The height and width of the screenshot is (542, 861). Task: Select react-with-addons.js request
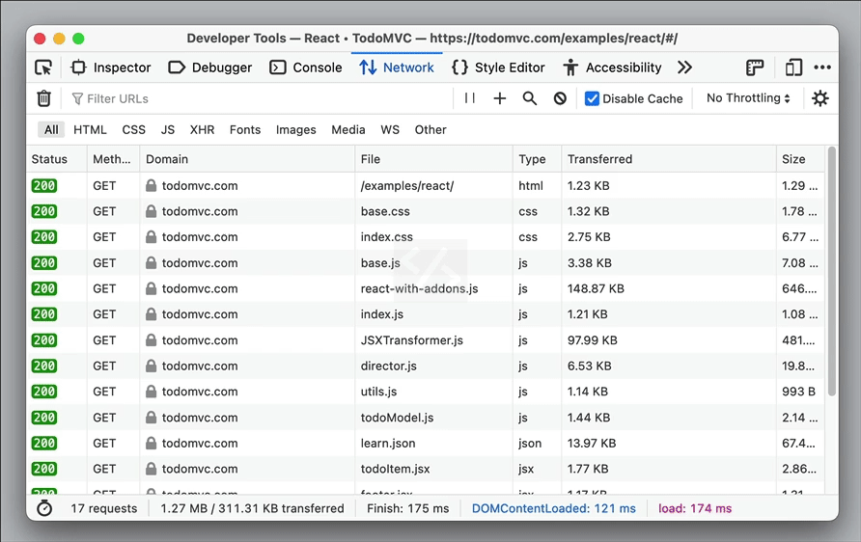coord(426,288)
